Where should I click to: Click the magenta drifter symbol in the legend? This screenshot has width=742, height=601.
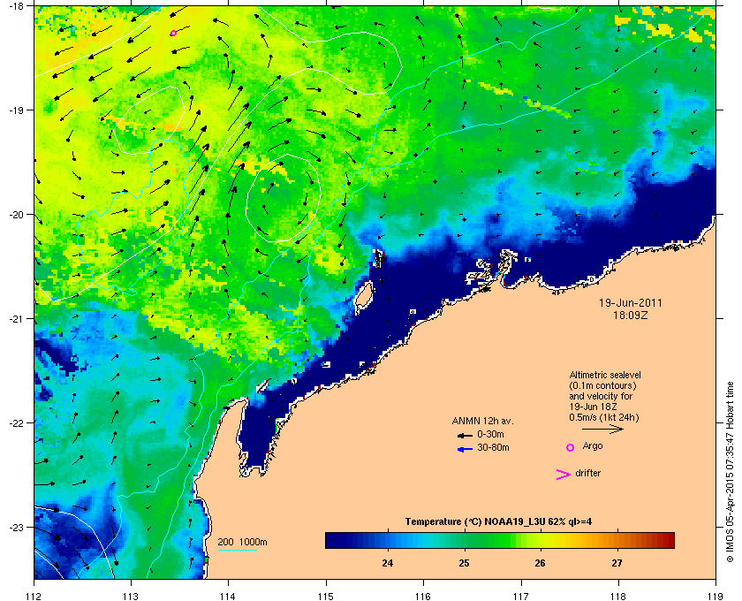click(x=564, y=475)
